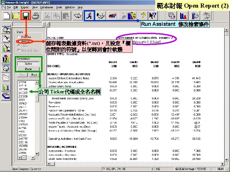The width and height of the screenshot is (230, 172).
Task: Click the company list scroll up arrow
Action: coord(37,82)
